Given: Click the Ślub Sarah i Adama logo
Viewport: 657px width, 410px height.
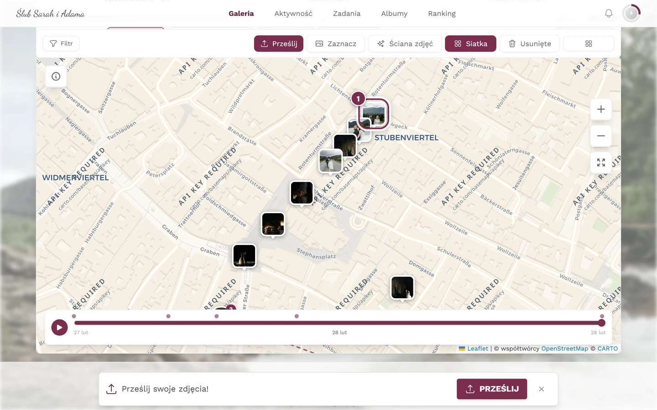Looking at the screenshot, I should 50,14.
